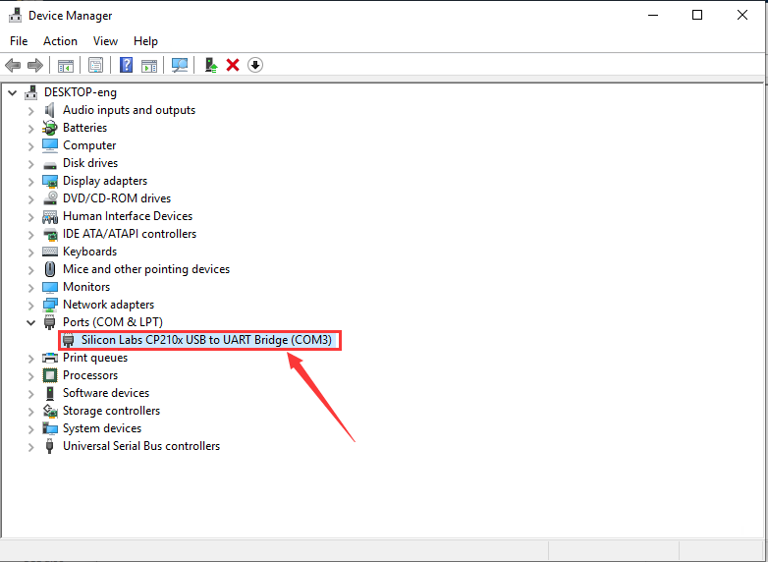This screenshot has width=768, height=562.
Task: Click the Audio inputs and outputs entry
Action: tap(129, 110)
